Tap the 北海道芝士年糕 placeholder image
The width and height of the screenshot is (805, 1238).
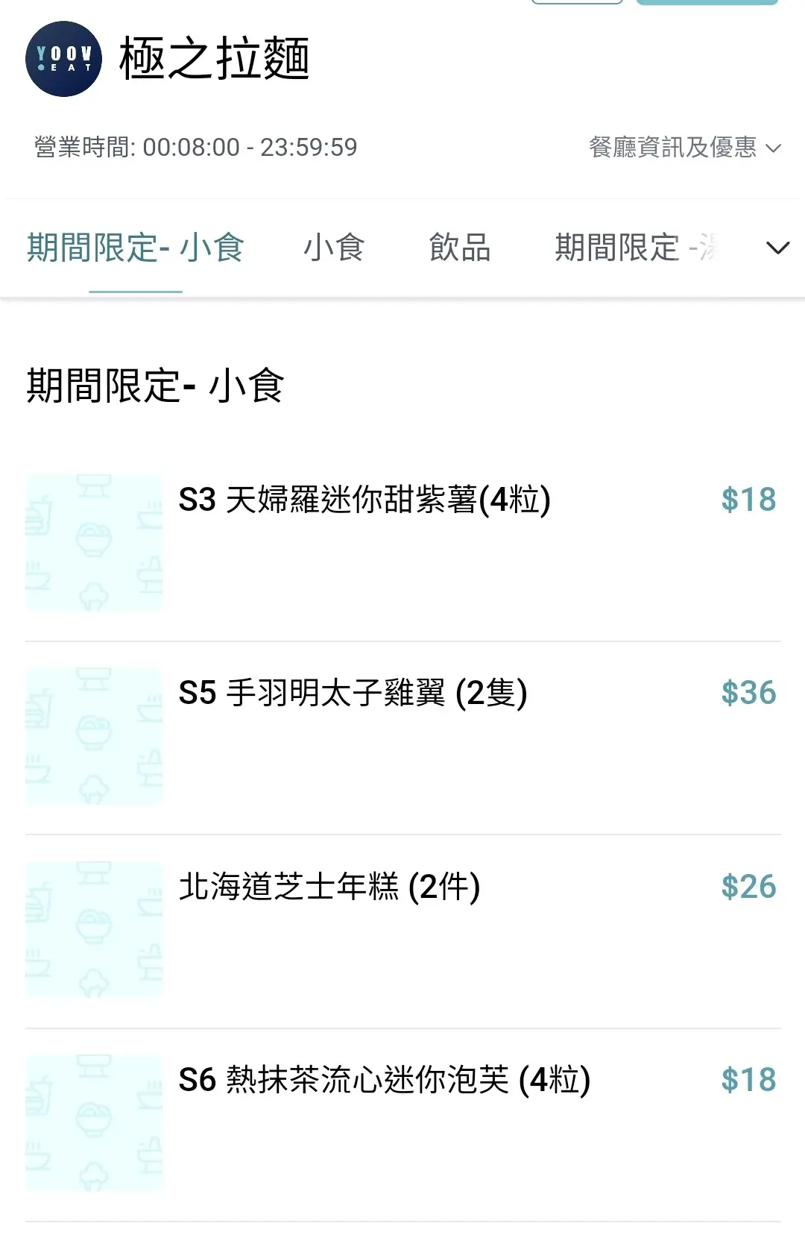[94, 929]
